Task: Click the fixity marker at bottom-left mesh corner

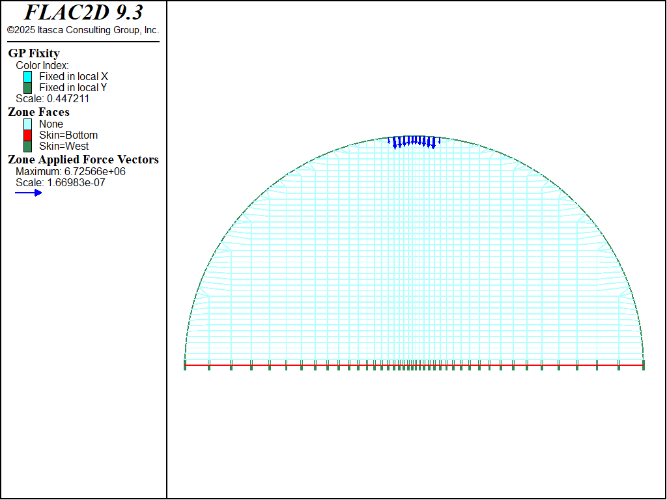Action: tap(185, 365)
